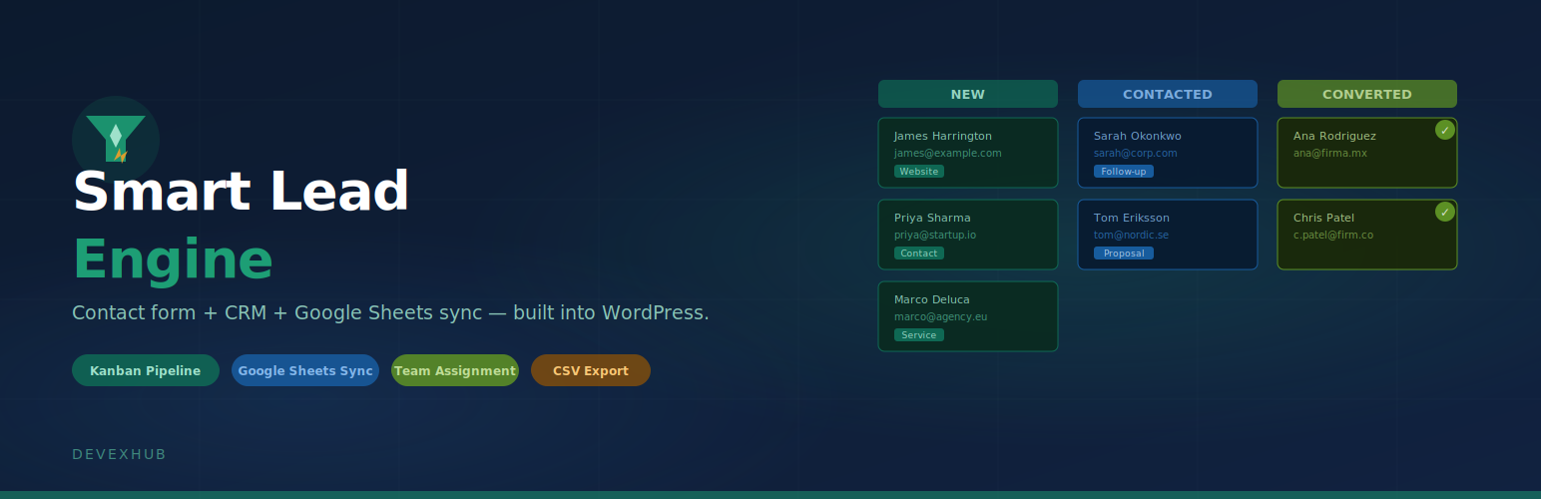Open the Sarah Okonkwo lead card

1168,153
